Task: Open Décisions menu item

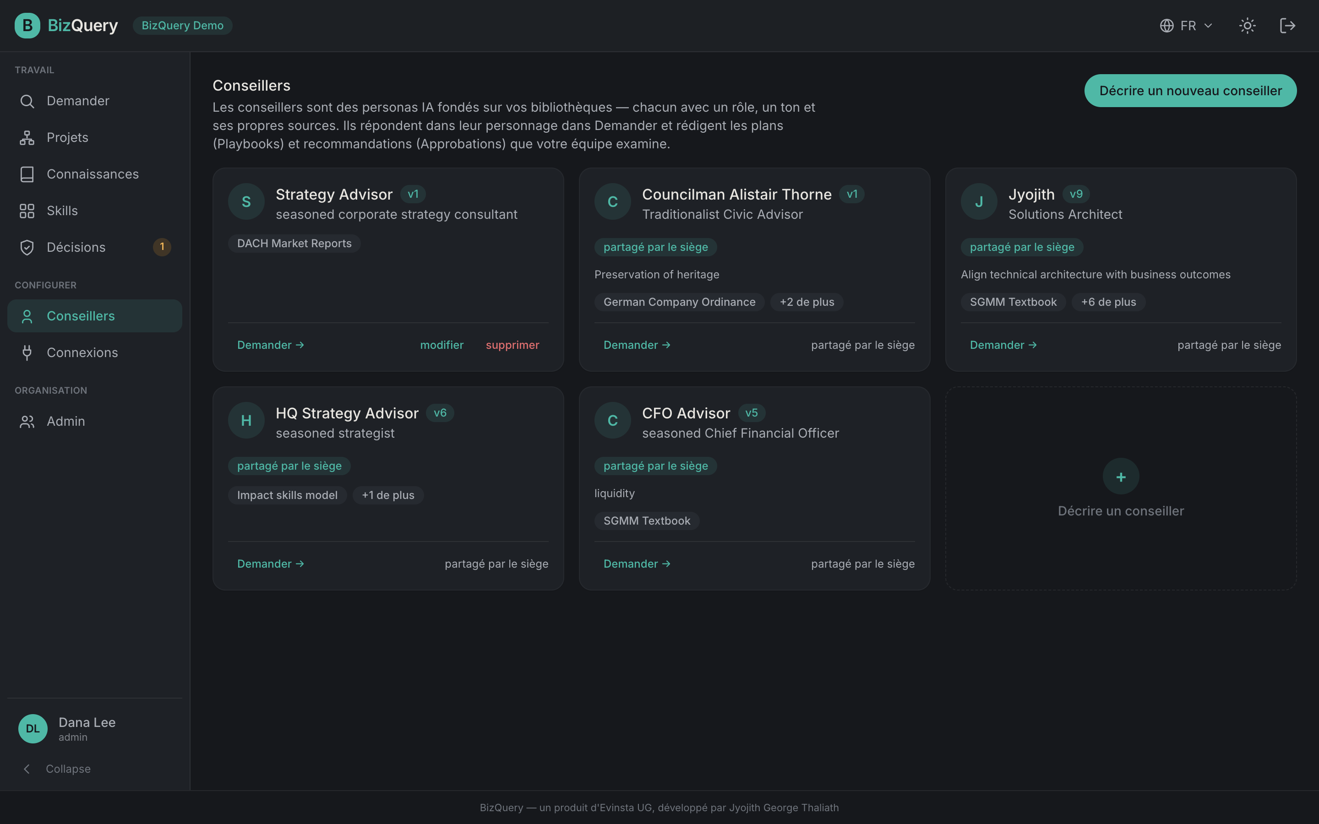Action: click(x=95, y=247)
